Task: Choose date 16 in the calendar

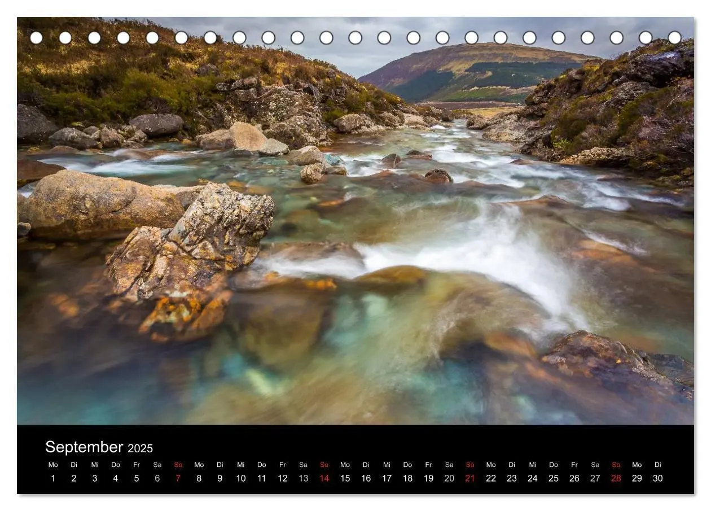Action: point(366,478)
